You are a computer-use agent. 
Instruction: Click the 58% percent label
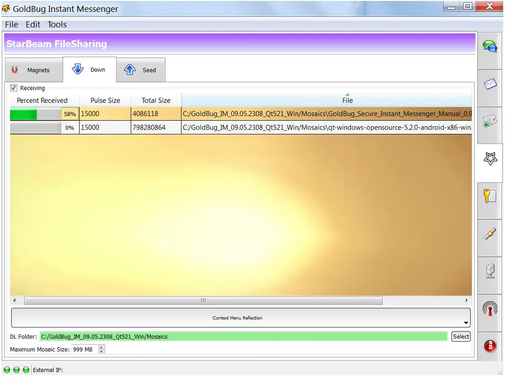pos(70,114)
